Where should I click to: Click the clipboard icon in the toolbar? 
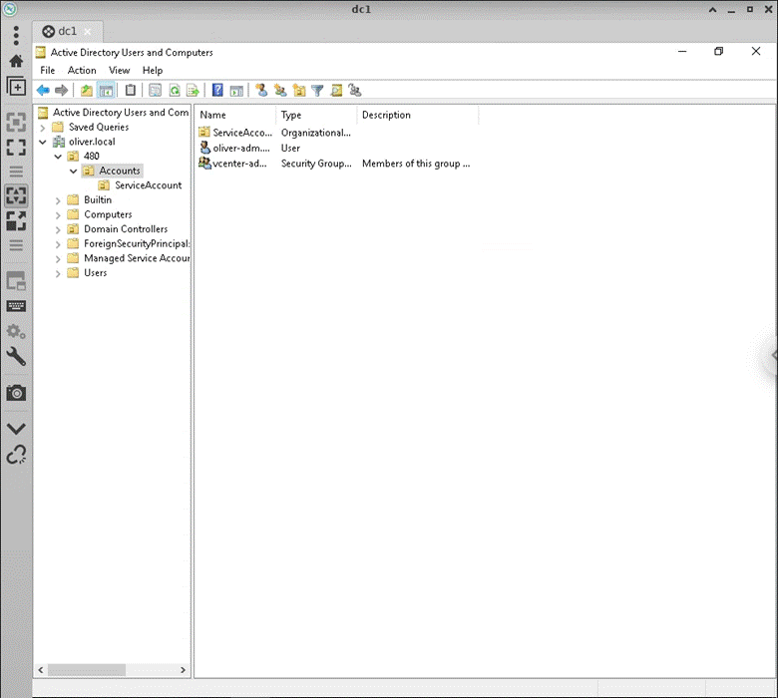coord(130,91)
